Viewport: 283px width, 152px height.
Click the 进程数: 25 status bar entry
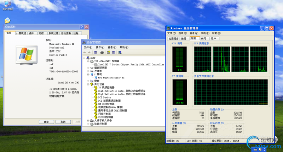click(x=173, y=141)
